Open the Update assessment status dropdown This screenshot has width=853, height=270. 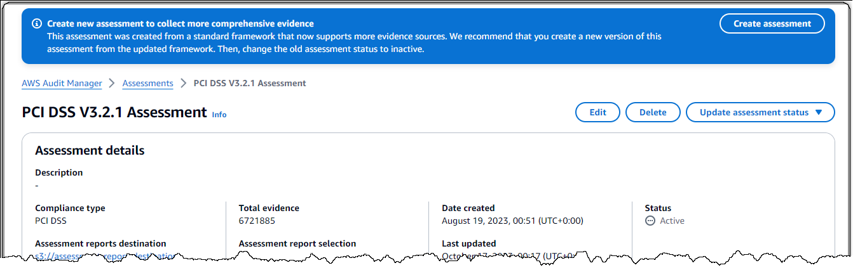click(x=760, y=112)
